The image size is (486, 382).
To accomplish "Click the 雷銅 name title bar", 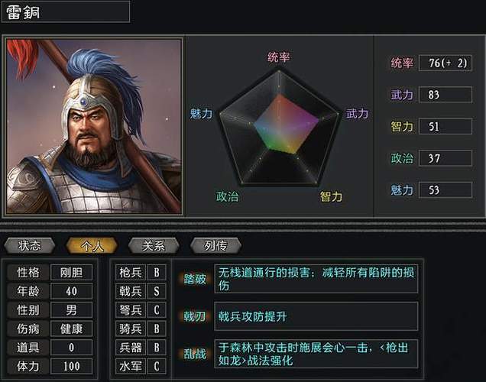I will pos(65,11).
